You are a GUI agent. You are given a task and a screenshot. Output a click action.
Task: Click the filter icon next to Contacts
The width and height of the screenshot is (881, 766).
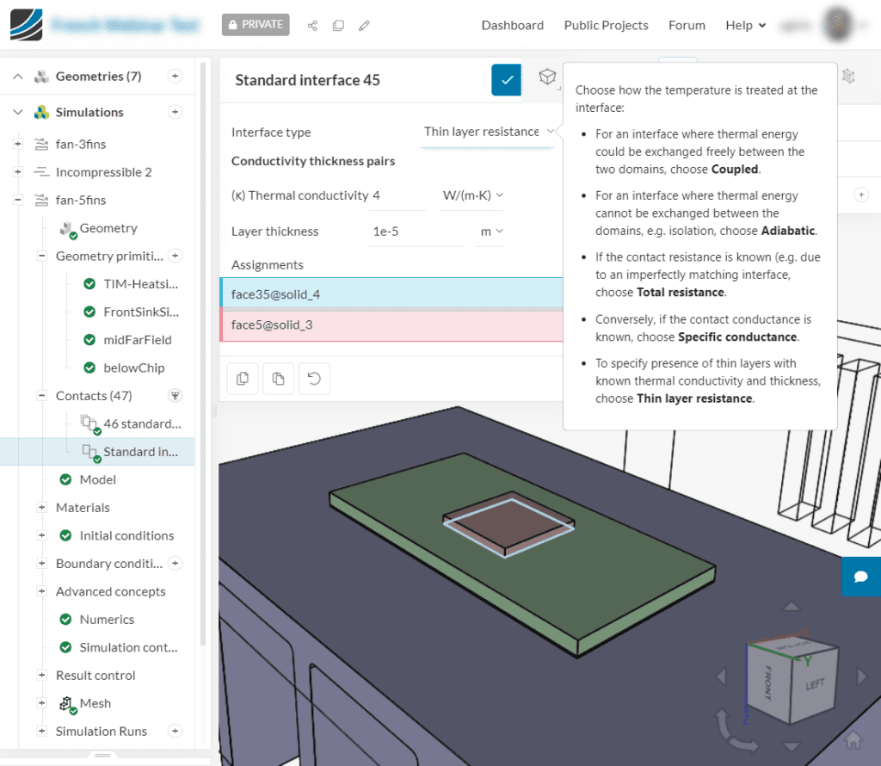click(176, 396)
